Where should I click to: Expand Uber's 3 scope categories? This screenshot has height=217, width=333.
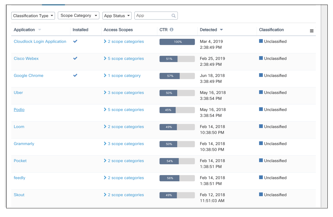[124, 92]
